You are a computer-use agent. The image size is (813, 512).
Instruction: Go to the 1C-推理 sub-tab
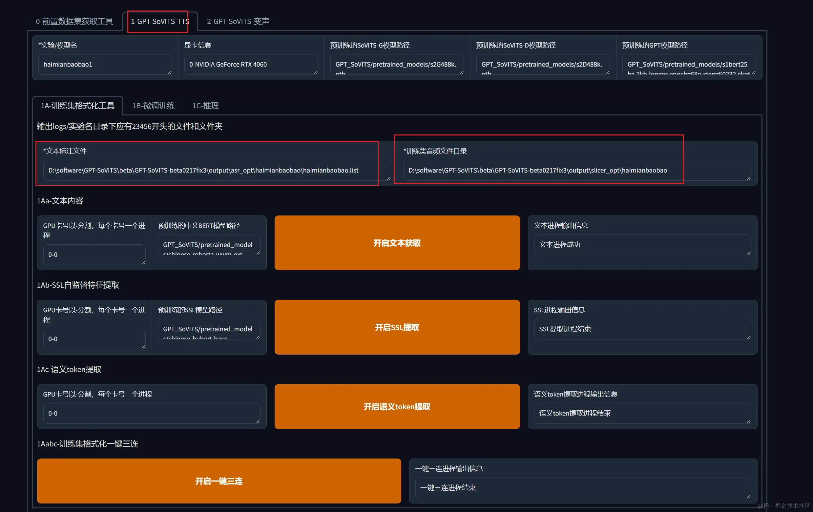tap(205, 106)
